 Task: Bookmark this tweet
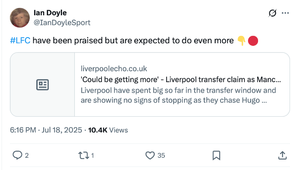217,156
